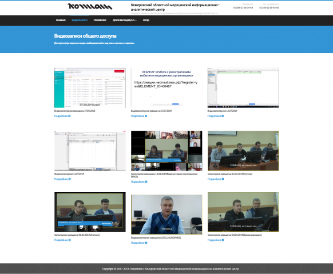Image resolution: width=333 pixels, height=274 pixels.
Task: Open the video thumbnail dated 12.07.2019
Action: click(x=243, y=88)
